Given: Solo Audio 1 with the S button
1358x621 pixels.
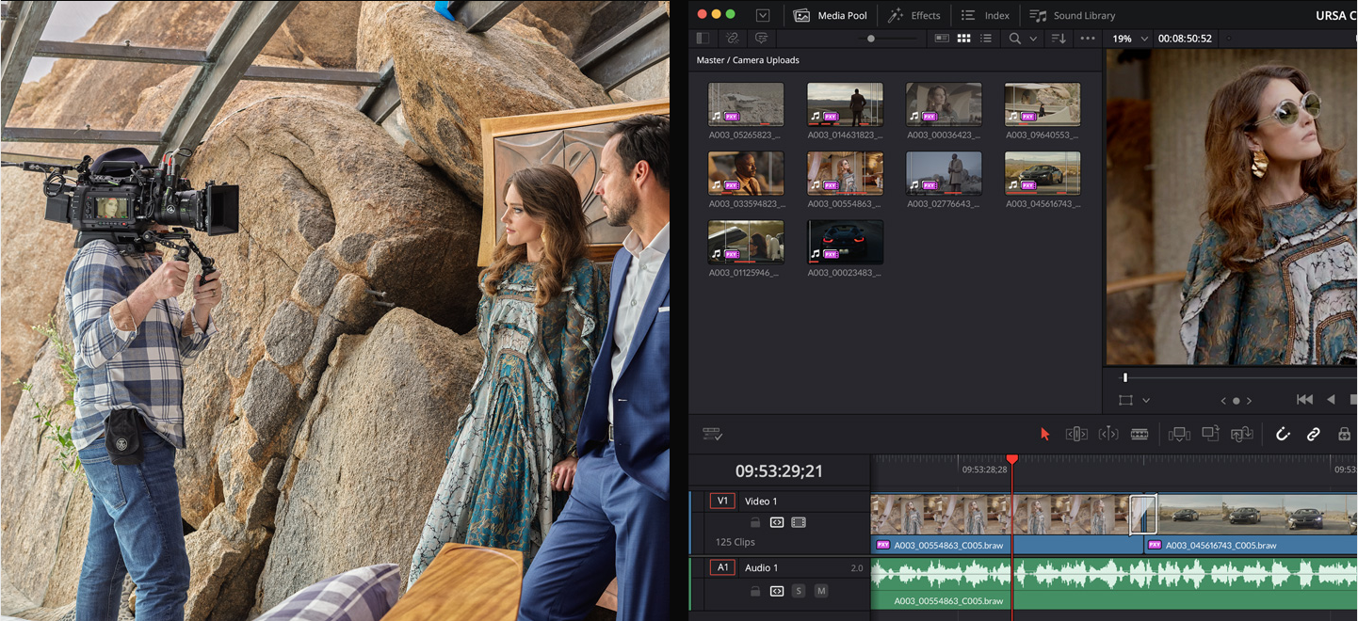Looking at the screenshot, I should [799, 591].
